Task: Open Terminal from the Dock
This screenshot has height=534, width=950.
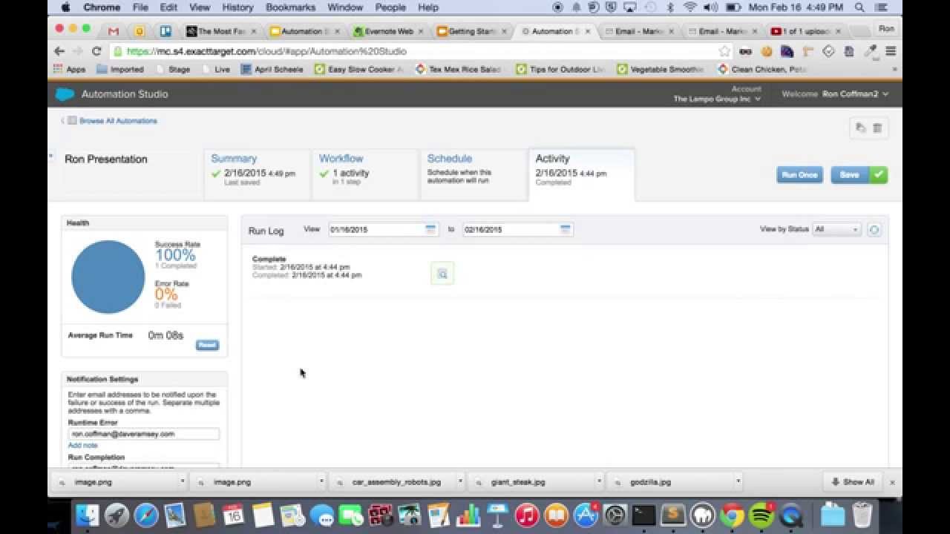Action: coord(643,515)
